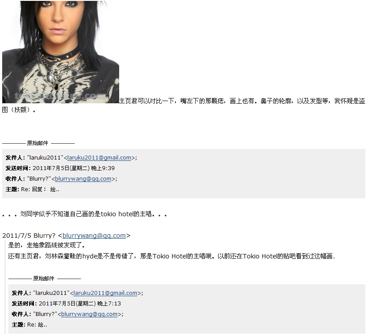This screenshot has width=372, height=334.
Task: Click the sentence mentioning tokio hotel的主唱
Action: coord(84,214)
